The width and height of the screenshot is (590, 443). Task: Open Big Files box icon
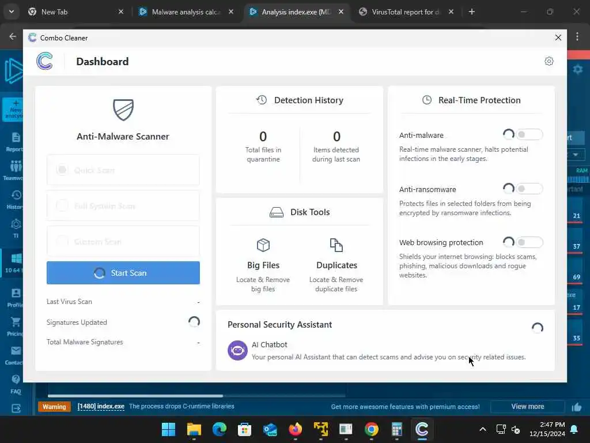click(x=263, y=245)
